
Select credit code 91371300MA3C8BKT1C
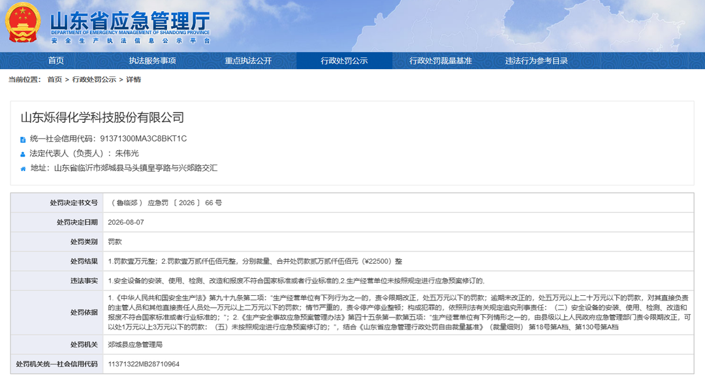click(x=144, y=138)
